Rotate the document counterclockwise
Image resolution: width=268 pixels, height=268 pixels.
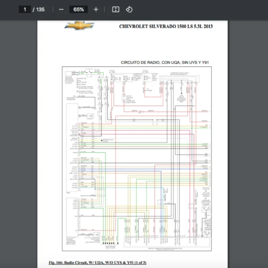(129, 9)
